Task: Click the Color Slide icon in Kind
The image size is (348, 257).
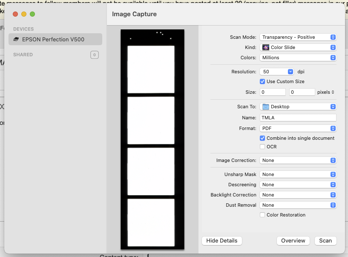Action: 266,47
